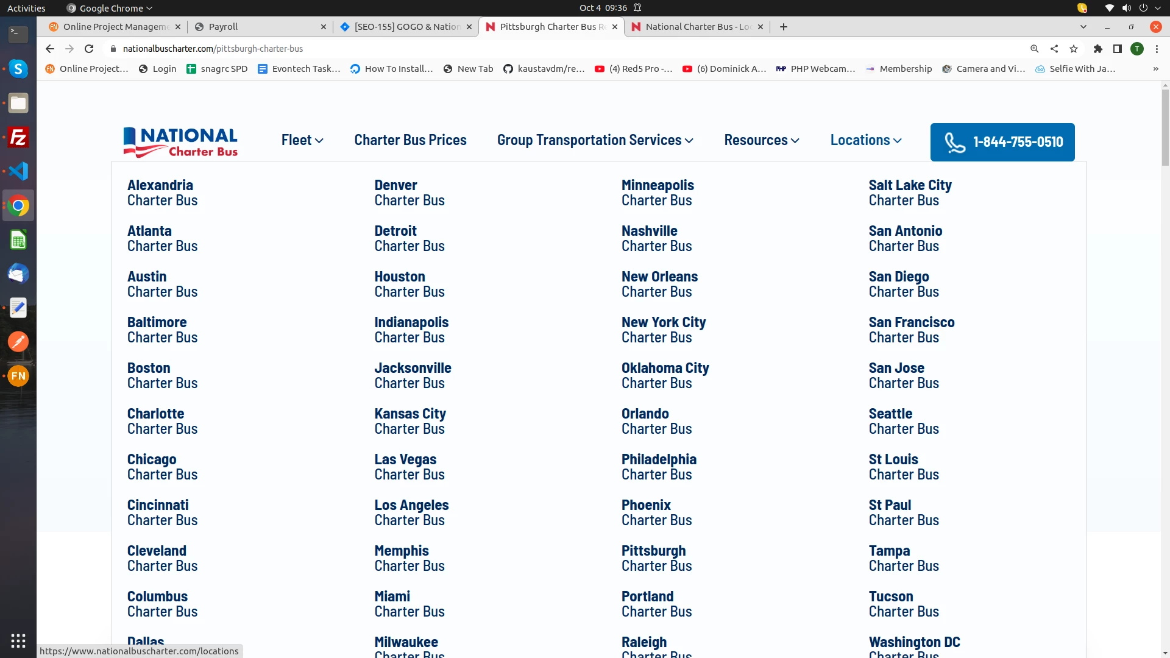
Task: Open the New York City Charter Bus link
Action: (664, 330)
